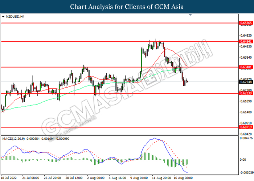Click the 18 Jul 2022 date label

(9, 178)
